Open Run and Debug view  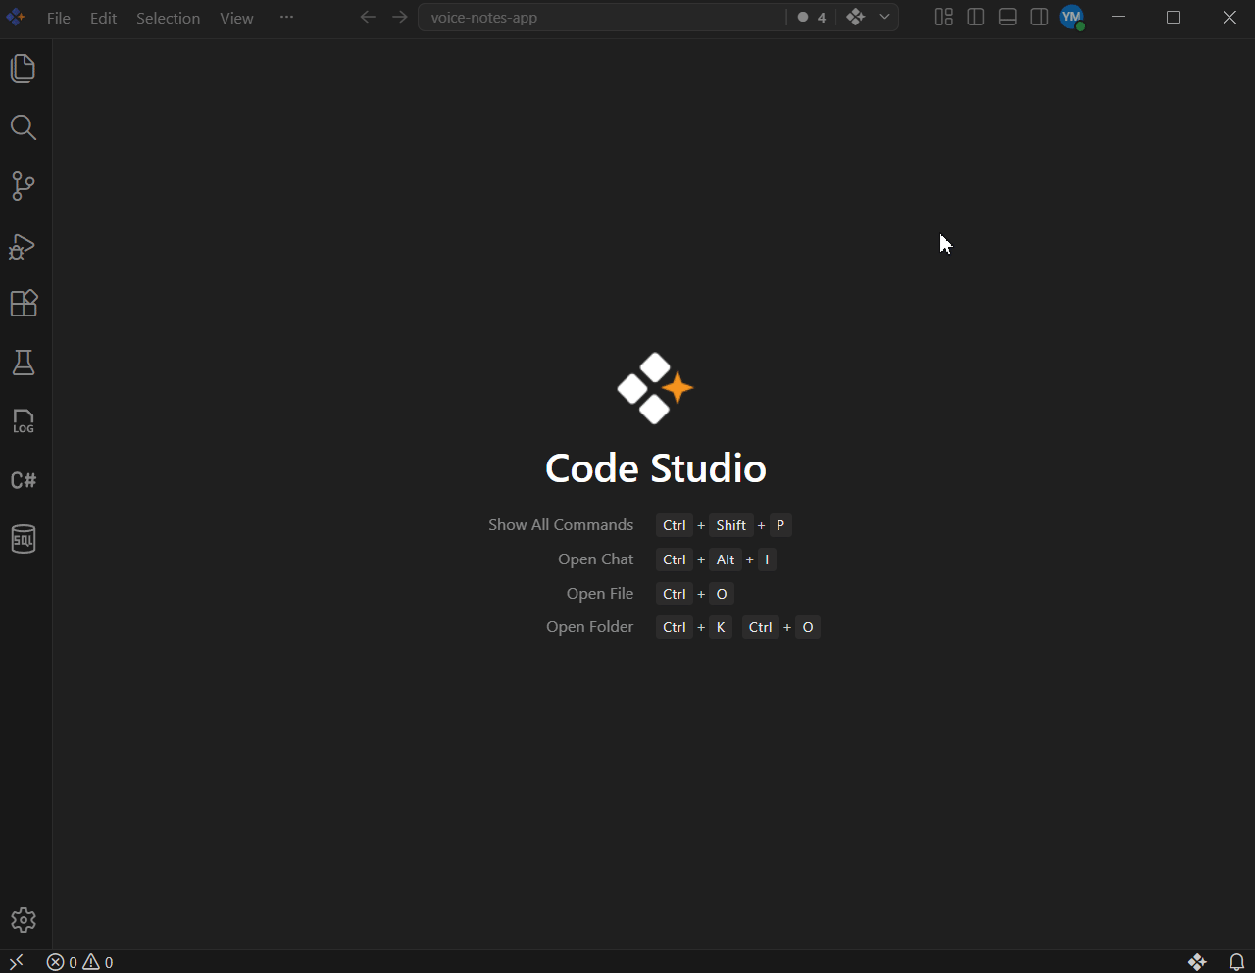tap(24, 246)
